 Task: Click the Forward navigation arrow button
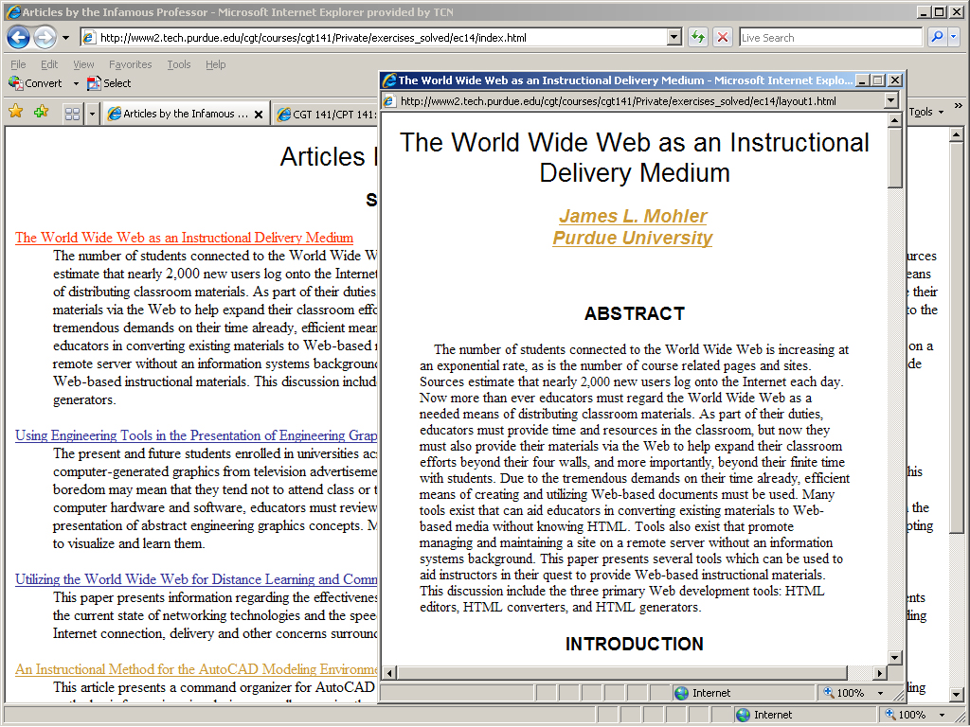click(45, 38)
